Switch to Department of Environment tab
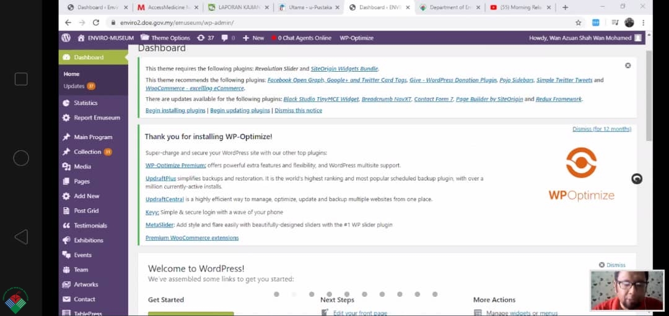Viewport: 669px width, 316px height. 450,7
